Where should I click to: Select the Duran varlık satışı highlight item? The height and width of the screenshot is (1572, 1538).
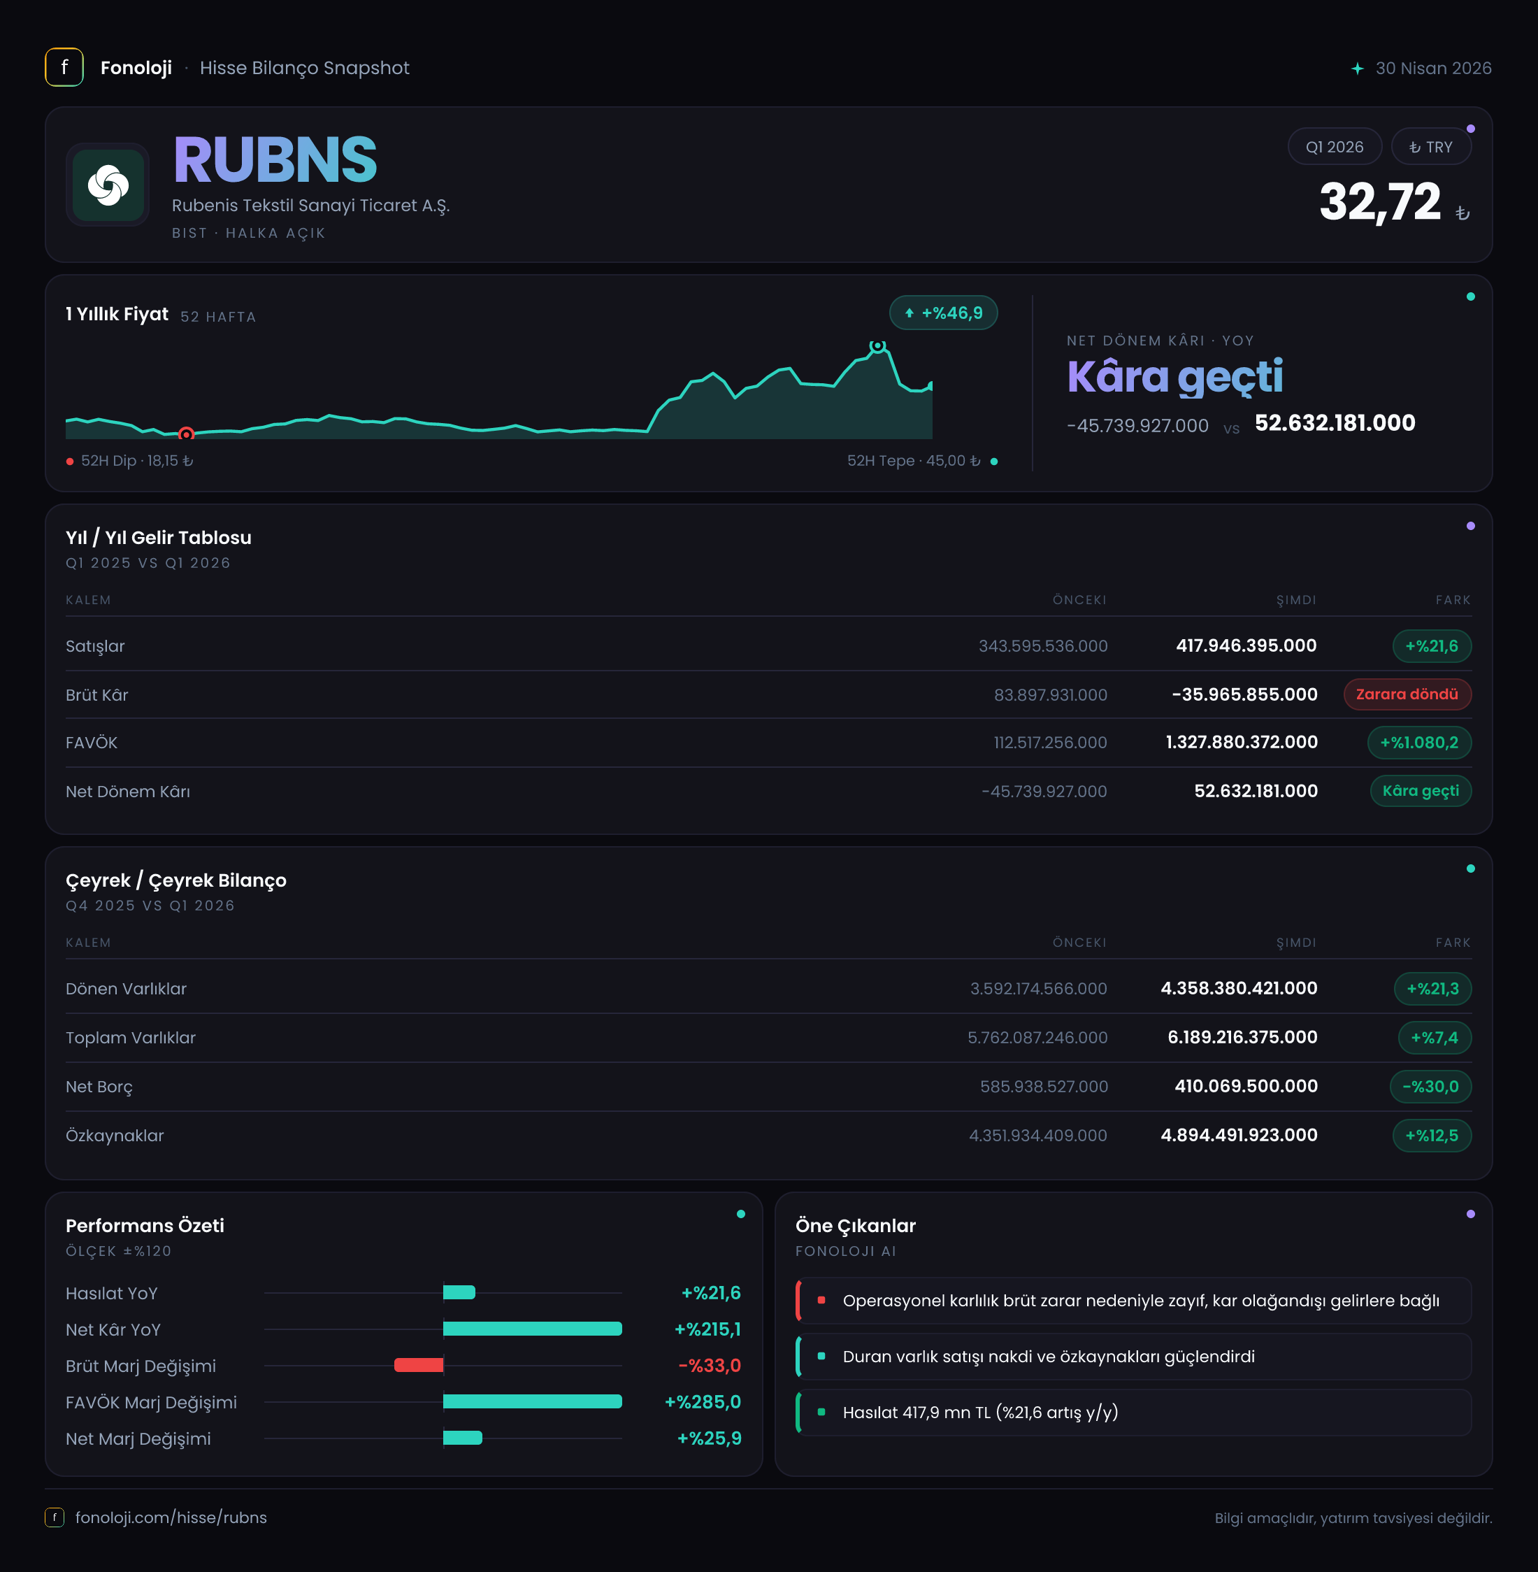(1133, 1357)
